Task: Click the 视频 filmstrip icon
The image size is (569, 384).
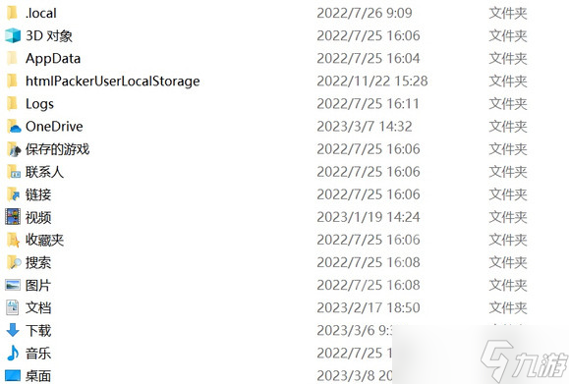Action: pyautogui.click(x=13, y=217)
